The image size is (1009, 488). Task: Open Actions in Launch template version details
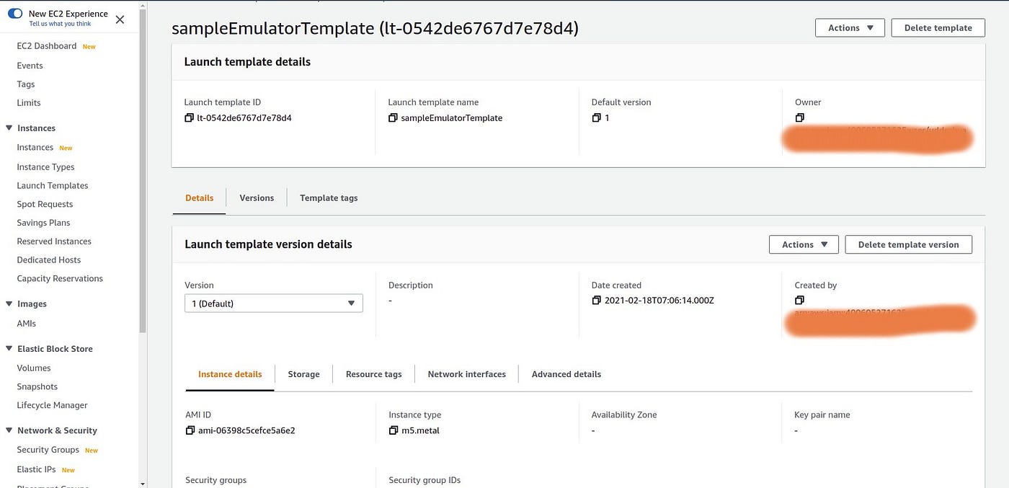coord(803,244)
